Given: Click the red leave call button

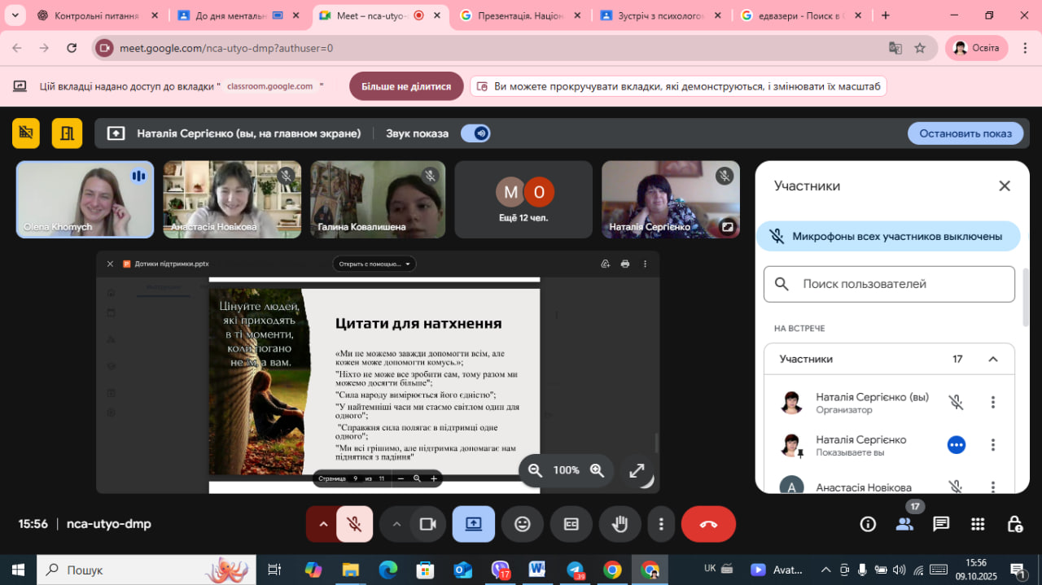Looking at the screenshot, I should [708, 525].
